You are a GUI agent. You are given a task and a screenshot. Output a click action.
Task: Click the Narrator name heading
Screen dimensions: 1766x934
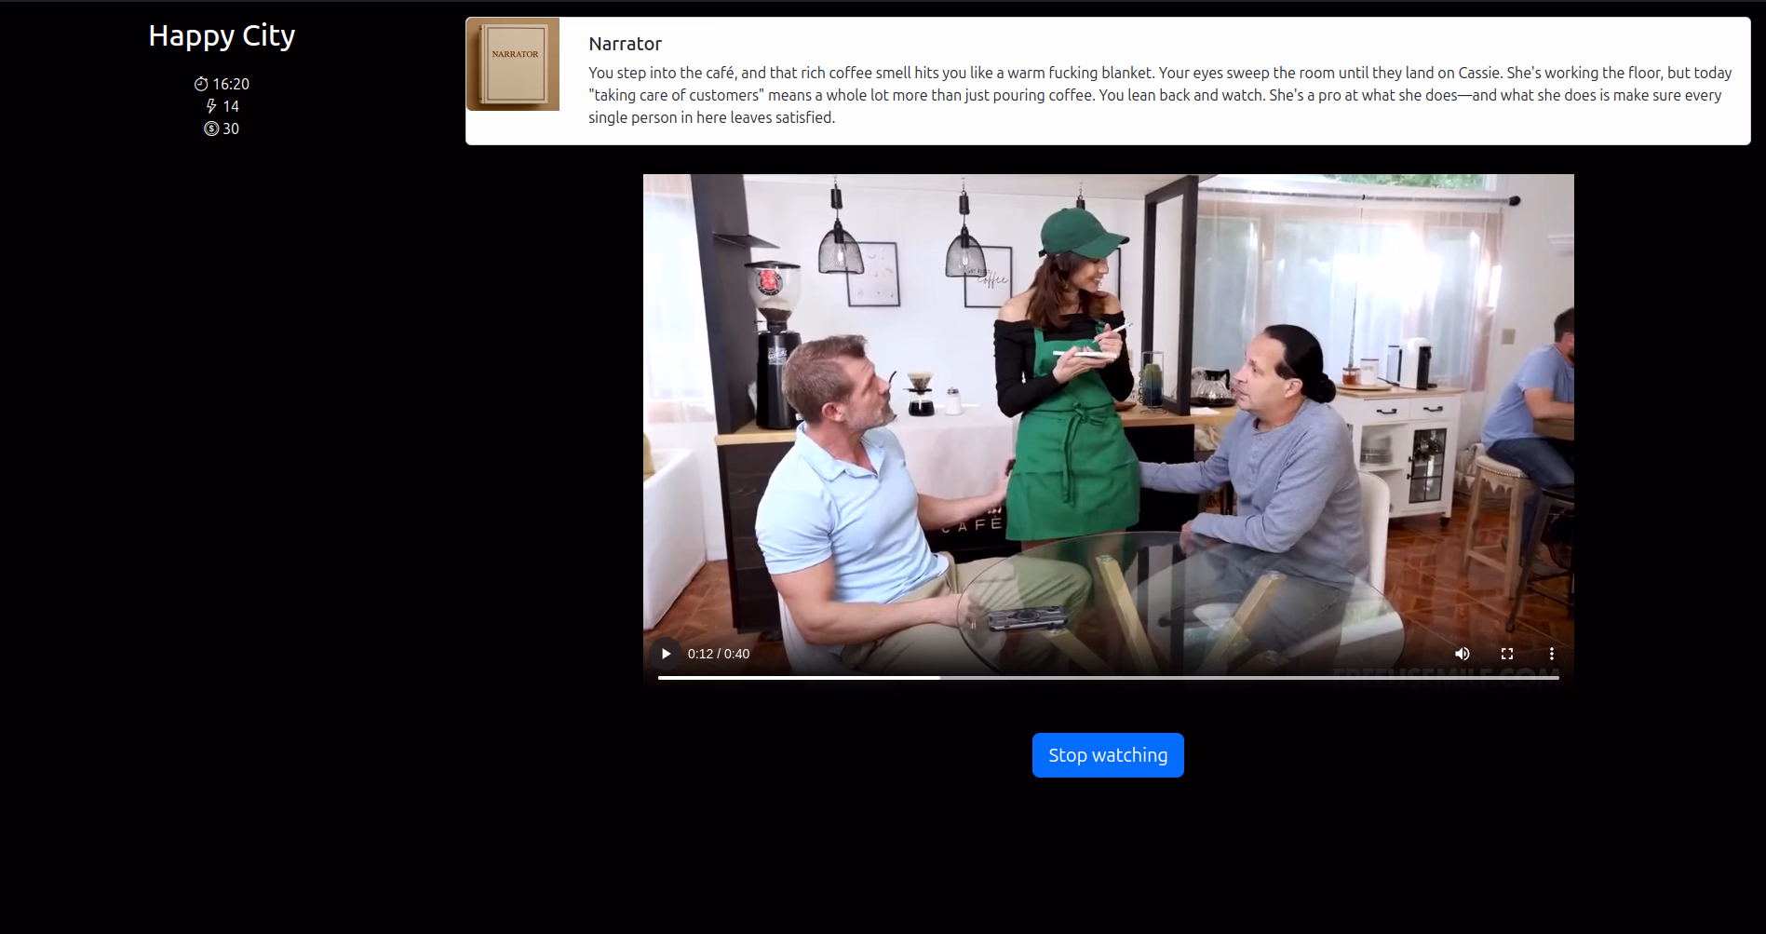[625, 44]
